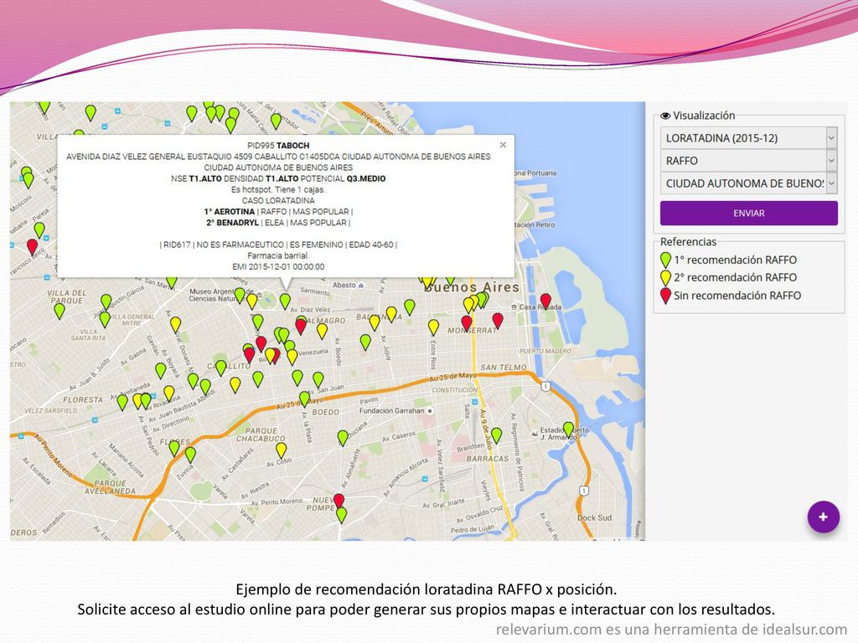Click the "SAN TELMO" neighborhood label
The height and width of the screenshot is (643, 858).
coord(504,368)
